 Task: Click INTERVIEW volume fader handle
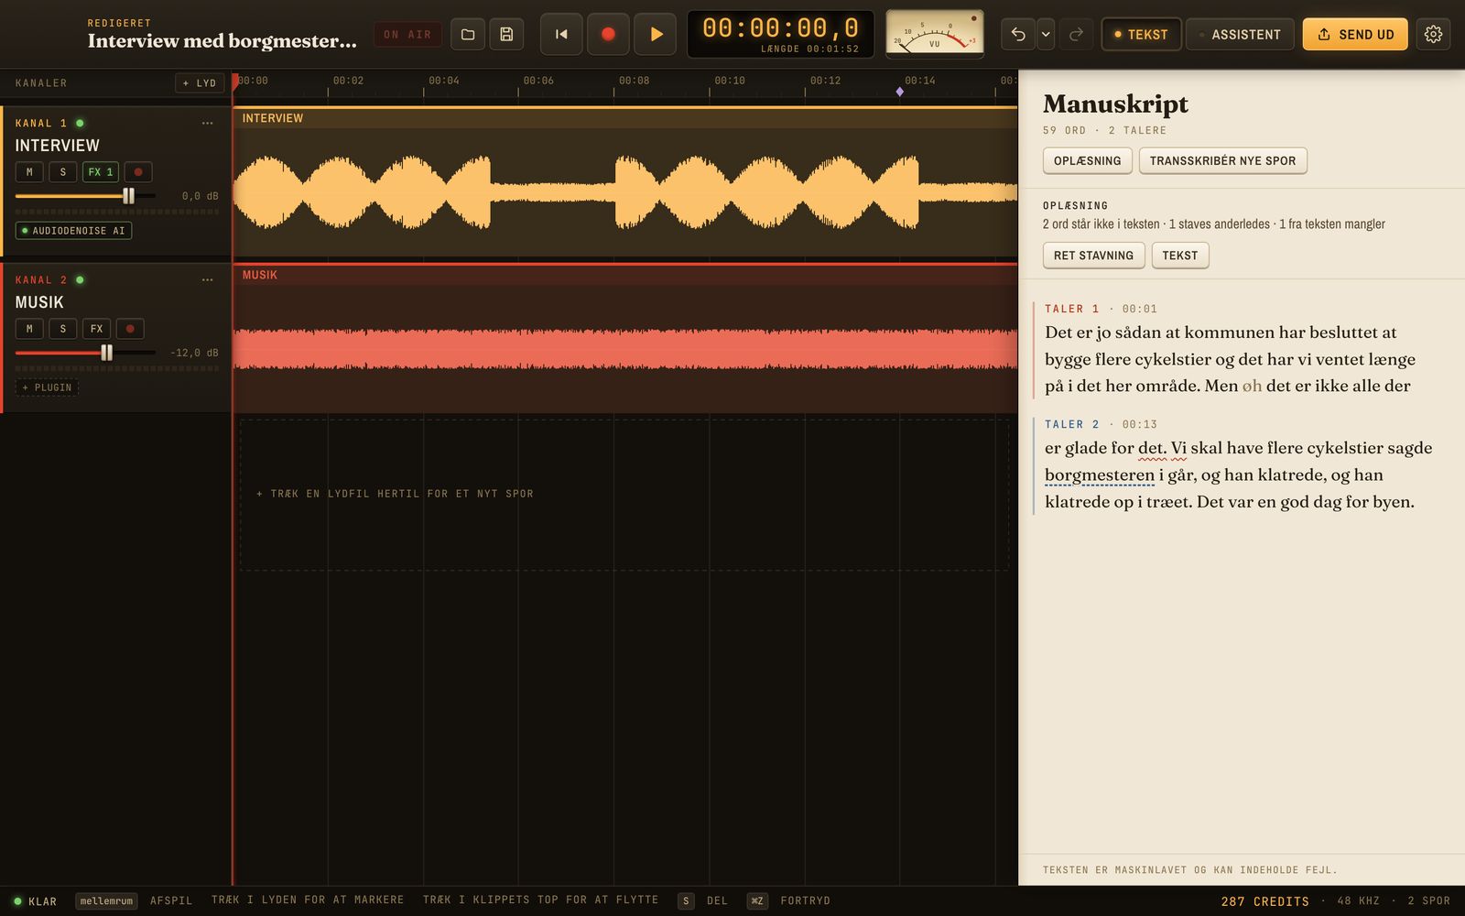click(129, 196)
